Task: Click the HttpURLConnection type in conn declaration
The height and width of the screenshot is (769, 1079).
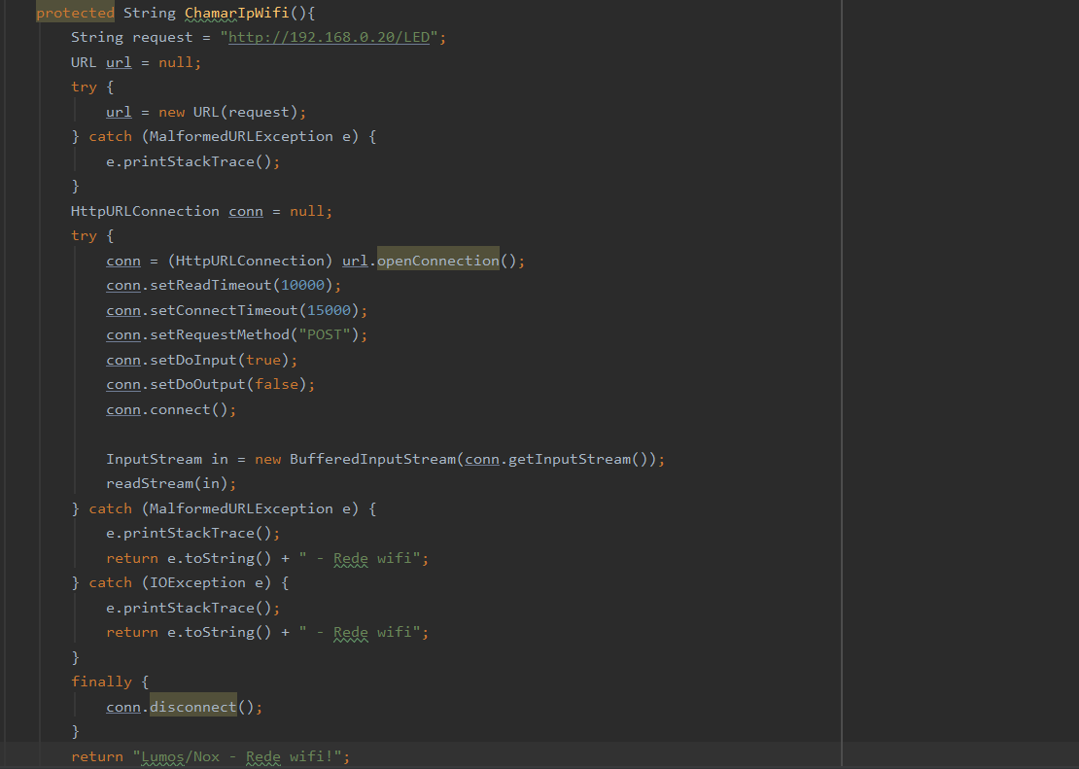Action: [145, 211]
